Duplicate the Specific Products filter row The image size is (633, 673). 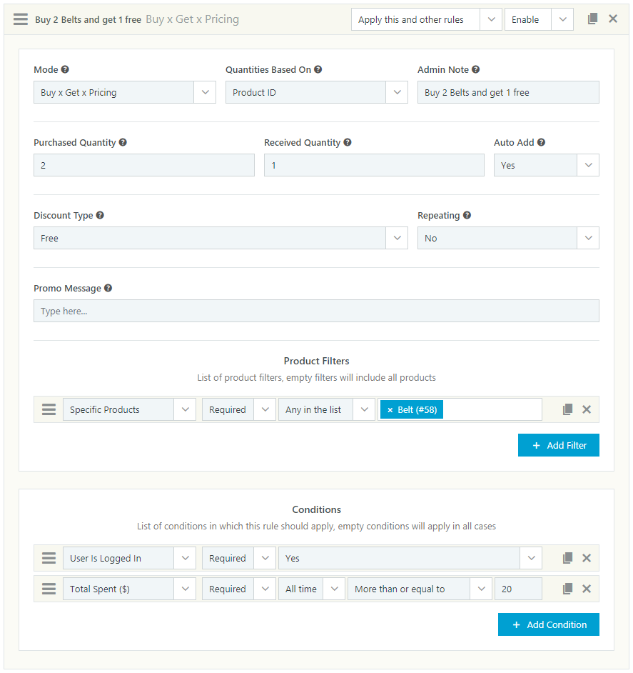coord(567,409)
